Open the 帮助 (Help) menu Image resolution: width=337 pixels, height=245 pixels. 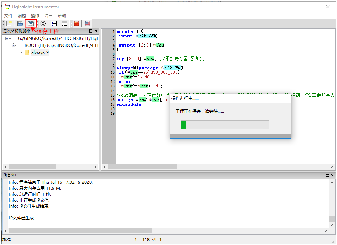[x=62, y=15]
